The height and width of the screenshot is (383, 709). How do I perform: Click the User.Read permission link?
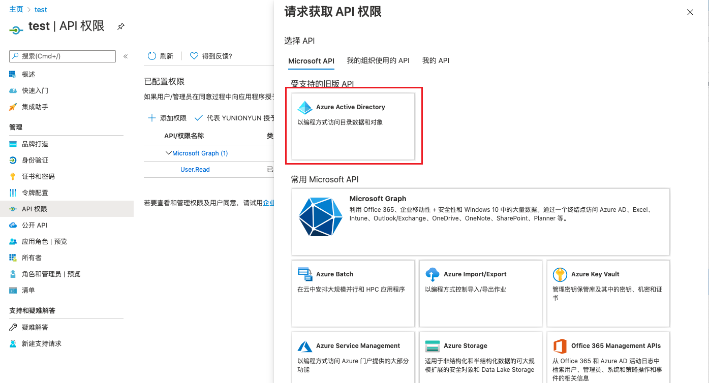point(195,169)
